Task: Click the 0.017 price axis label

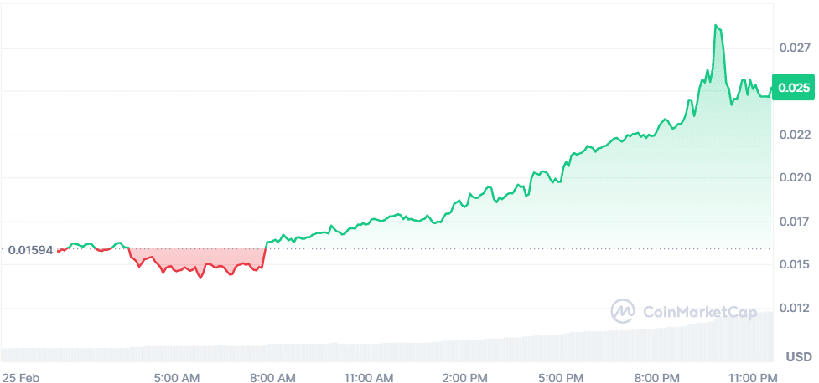Action: [x=794, y=222]
